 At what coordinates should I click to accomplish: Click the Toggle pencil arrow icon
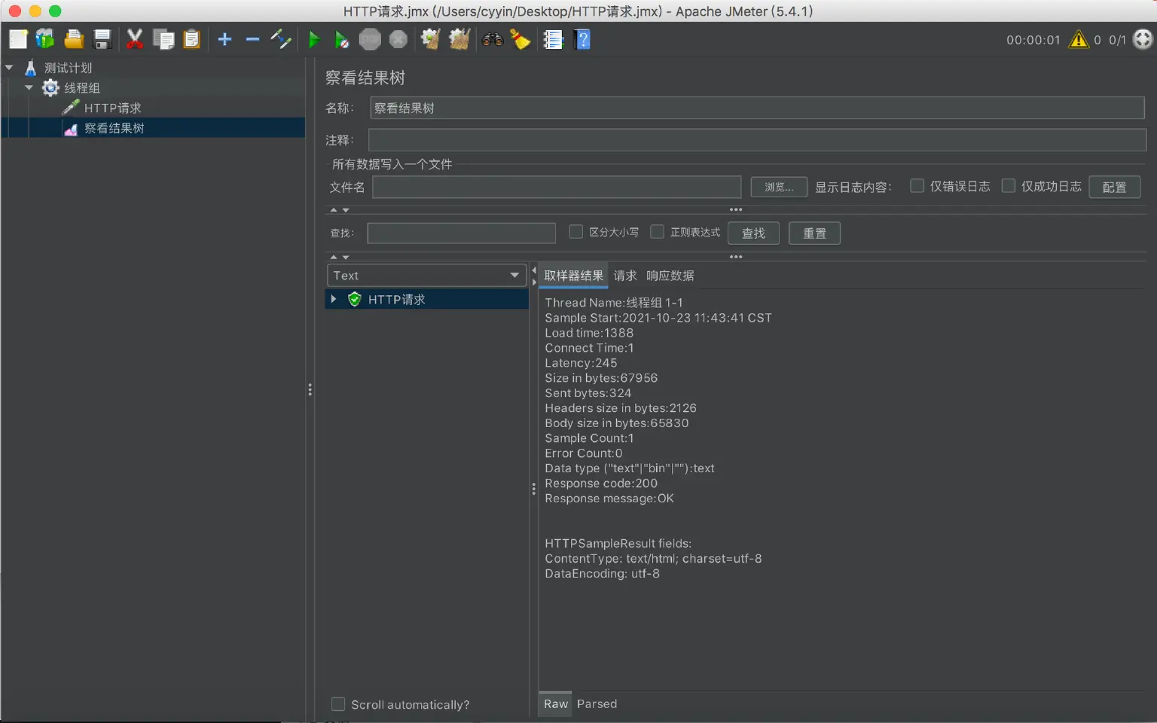pos(281,39)
